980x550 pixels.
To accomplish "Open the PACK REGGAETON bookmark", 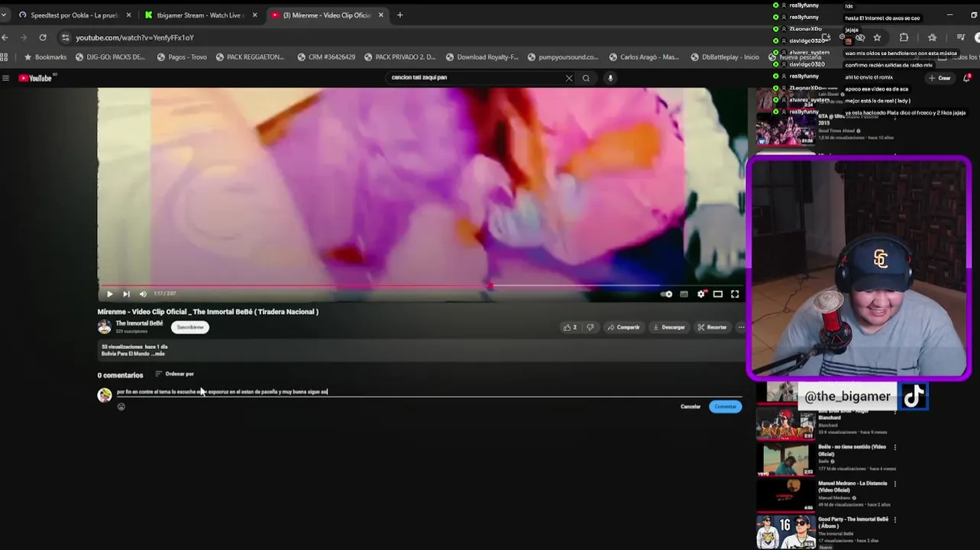I will click(x=250, y=57).
